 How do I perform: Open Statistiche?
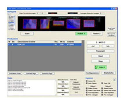tap(109, 73)
